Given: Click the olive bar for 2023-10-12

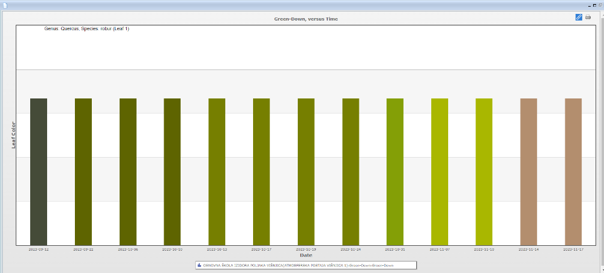Looking at the screenshot, I should [217, 172].
